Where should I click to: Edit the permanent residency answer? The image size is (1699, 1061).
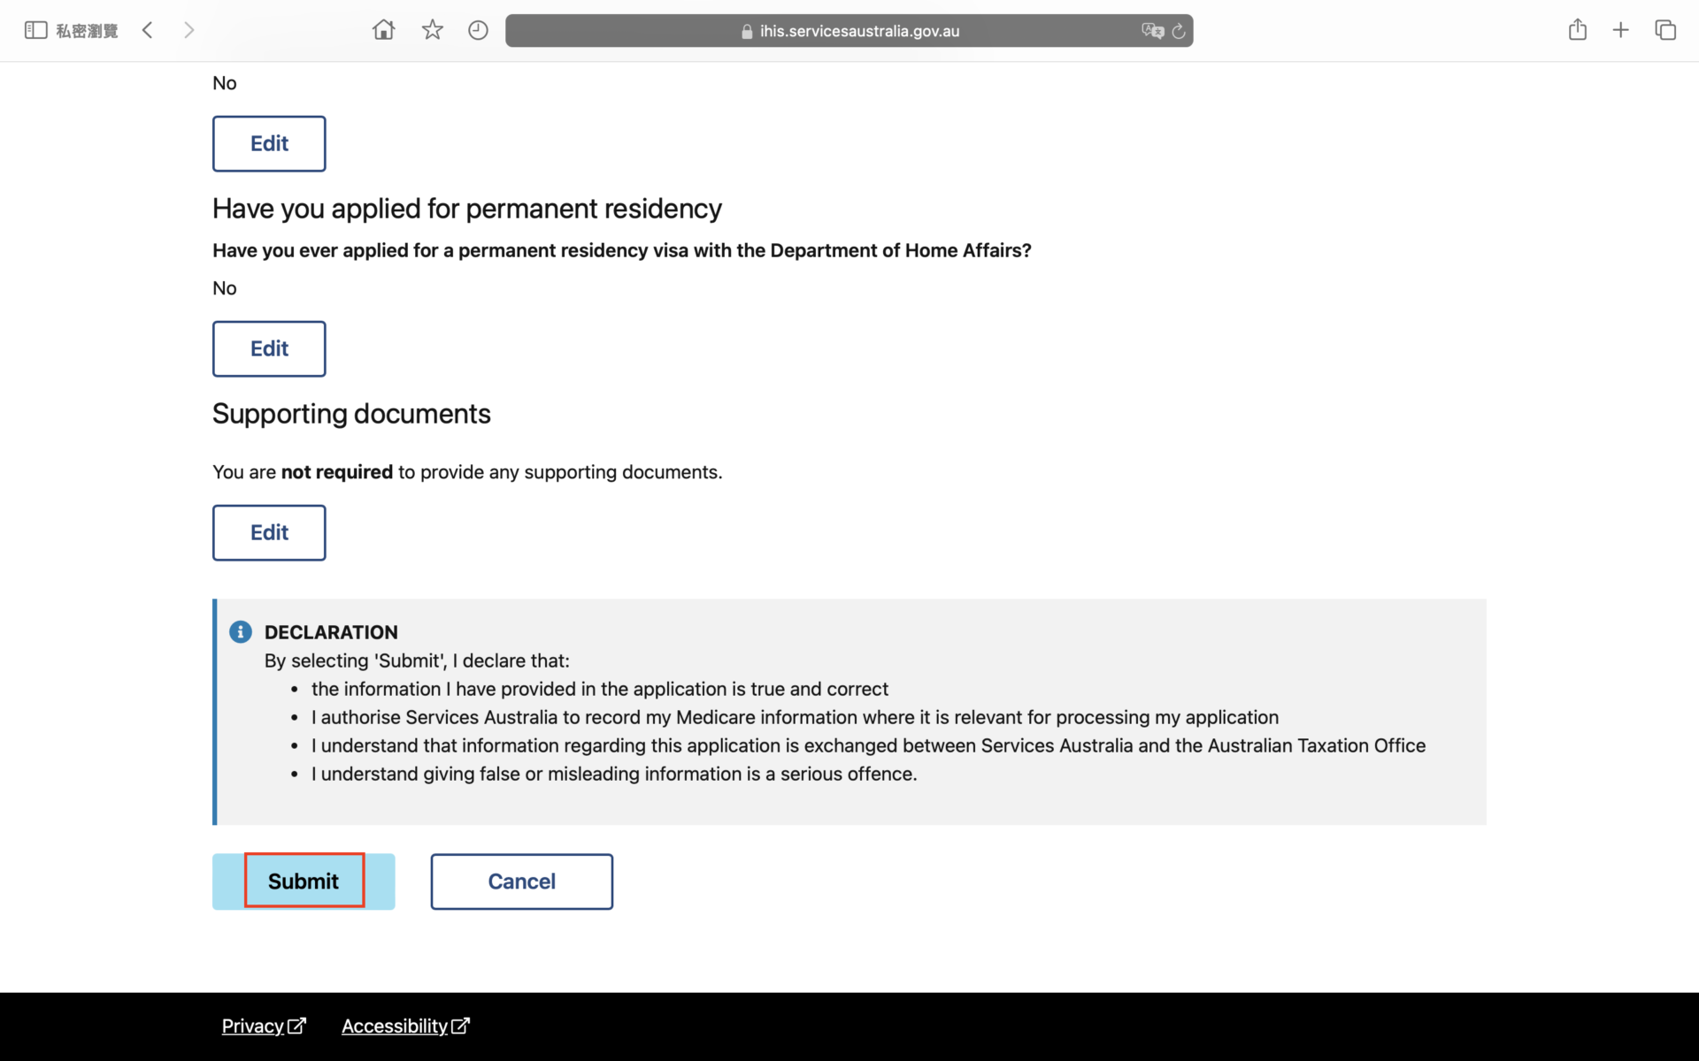269,348
